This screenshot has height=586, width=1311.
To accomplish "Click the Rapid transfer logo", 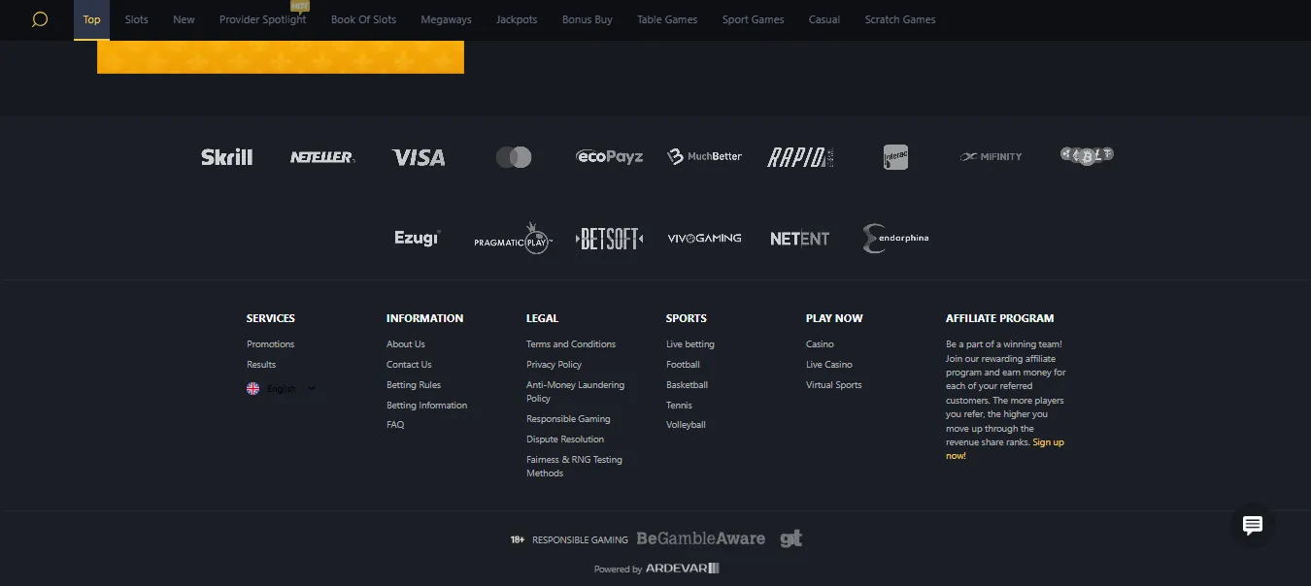I will point(800,157).
